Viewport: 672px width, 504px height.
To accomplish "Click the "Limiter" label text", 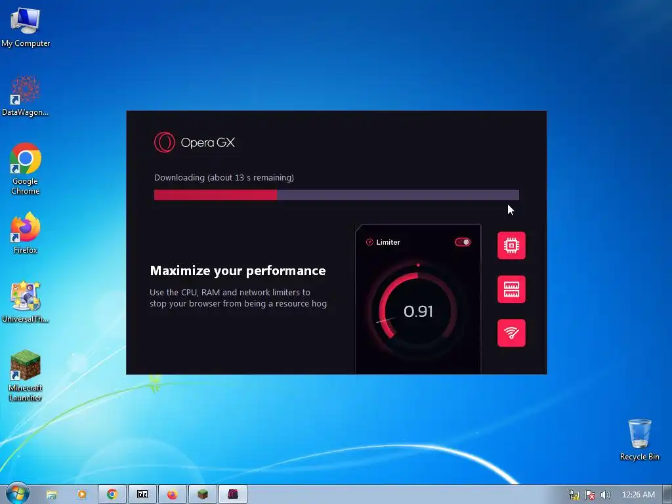I will click(x=388, y=242).
